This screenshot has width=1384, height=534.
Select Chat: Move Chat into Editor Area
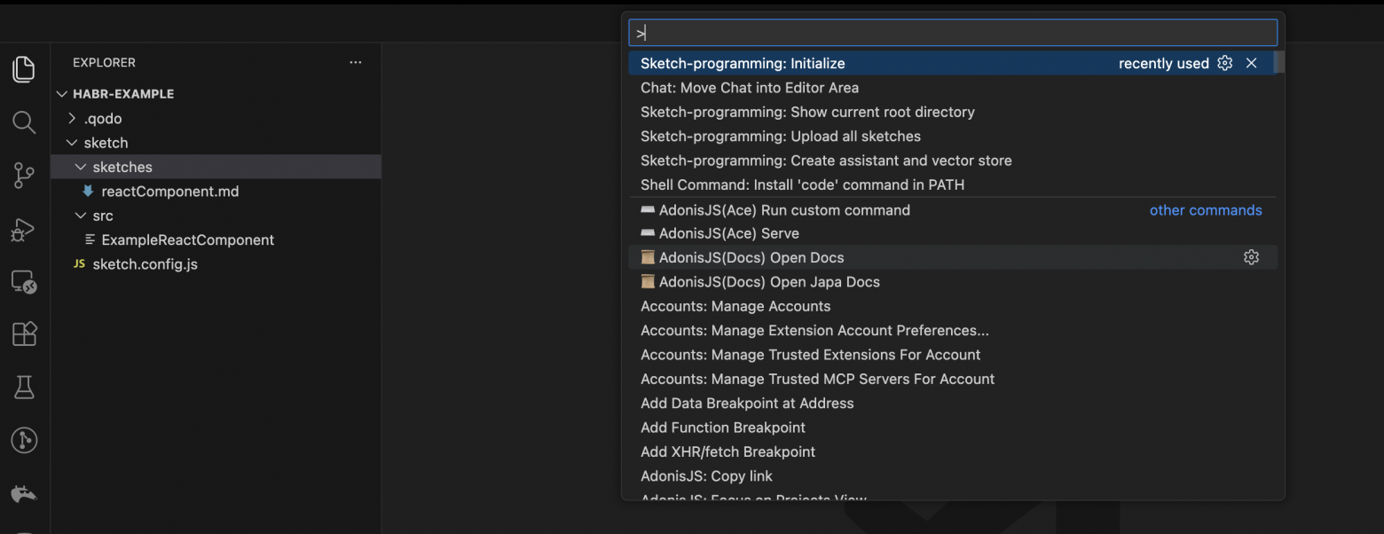click(x=750, y=88)
